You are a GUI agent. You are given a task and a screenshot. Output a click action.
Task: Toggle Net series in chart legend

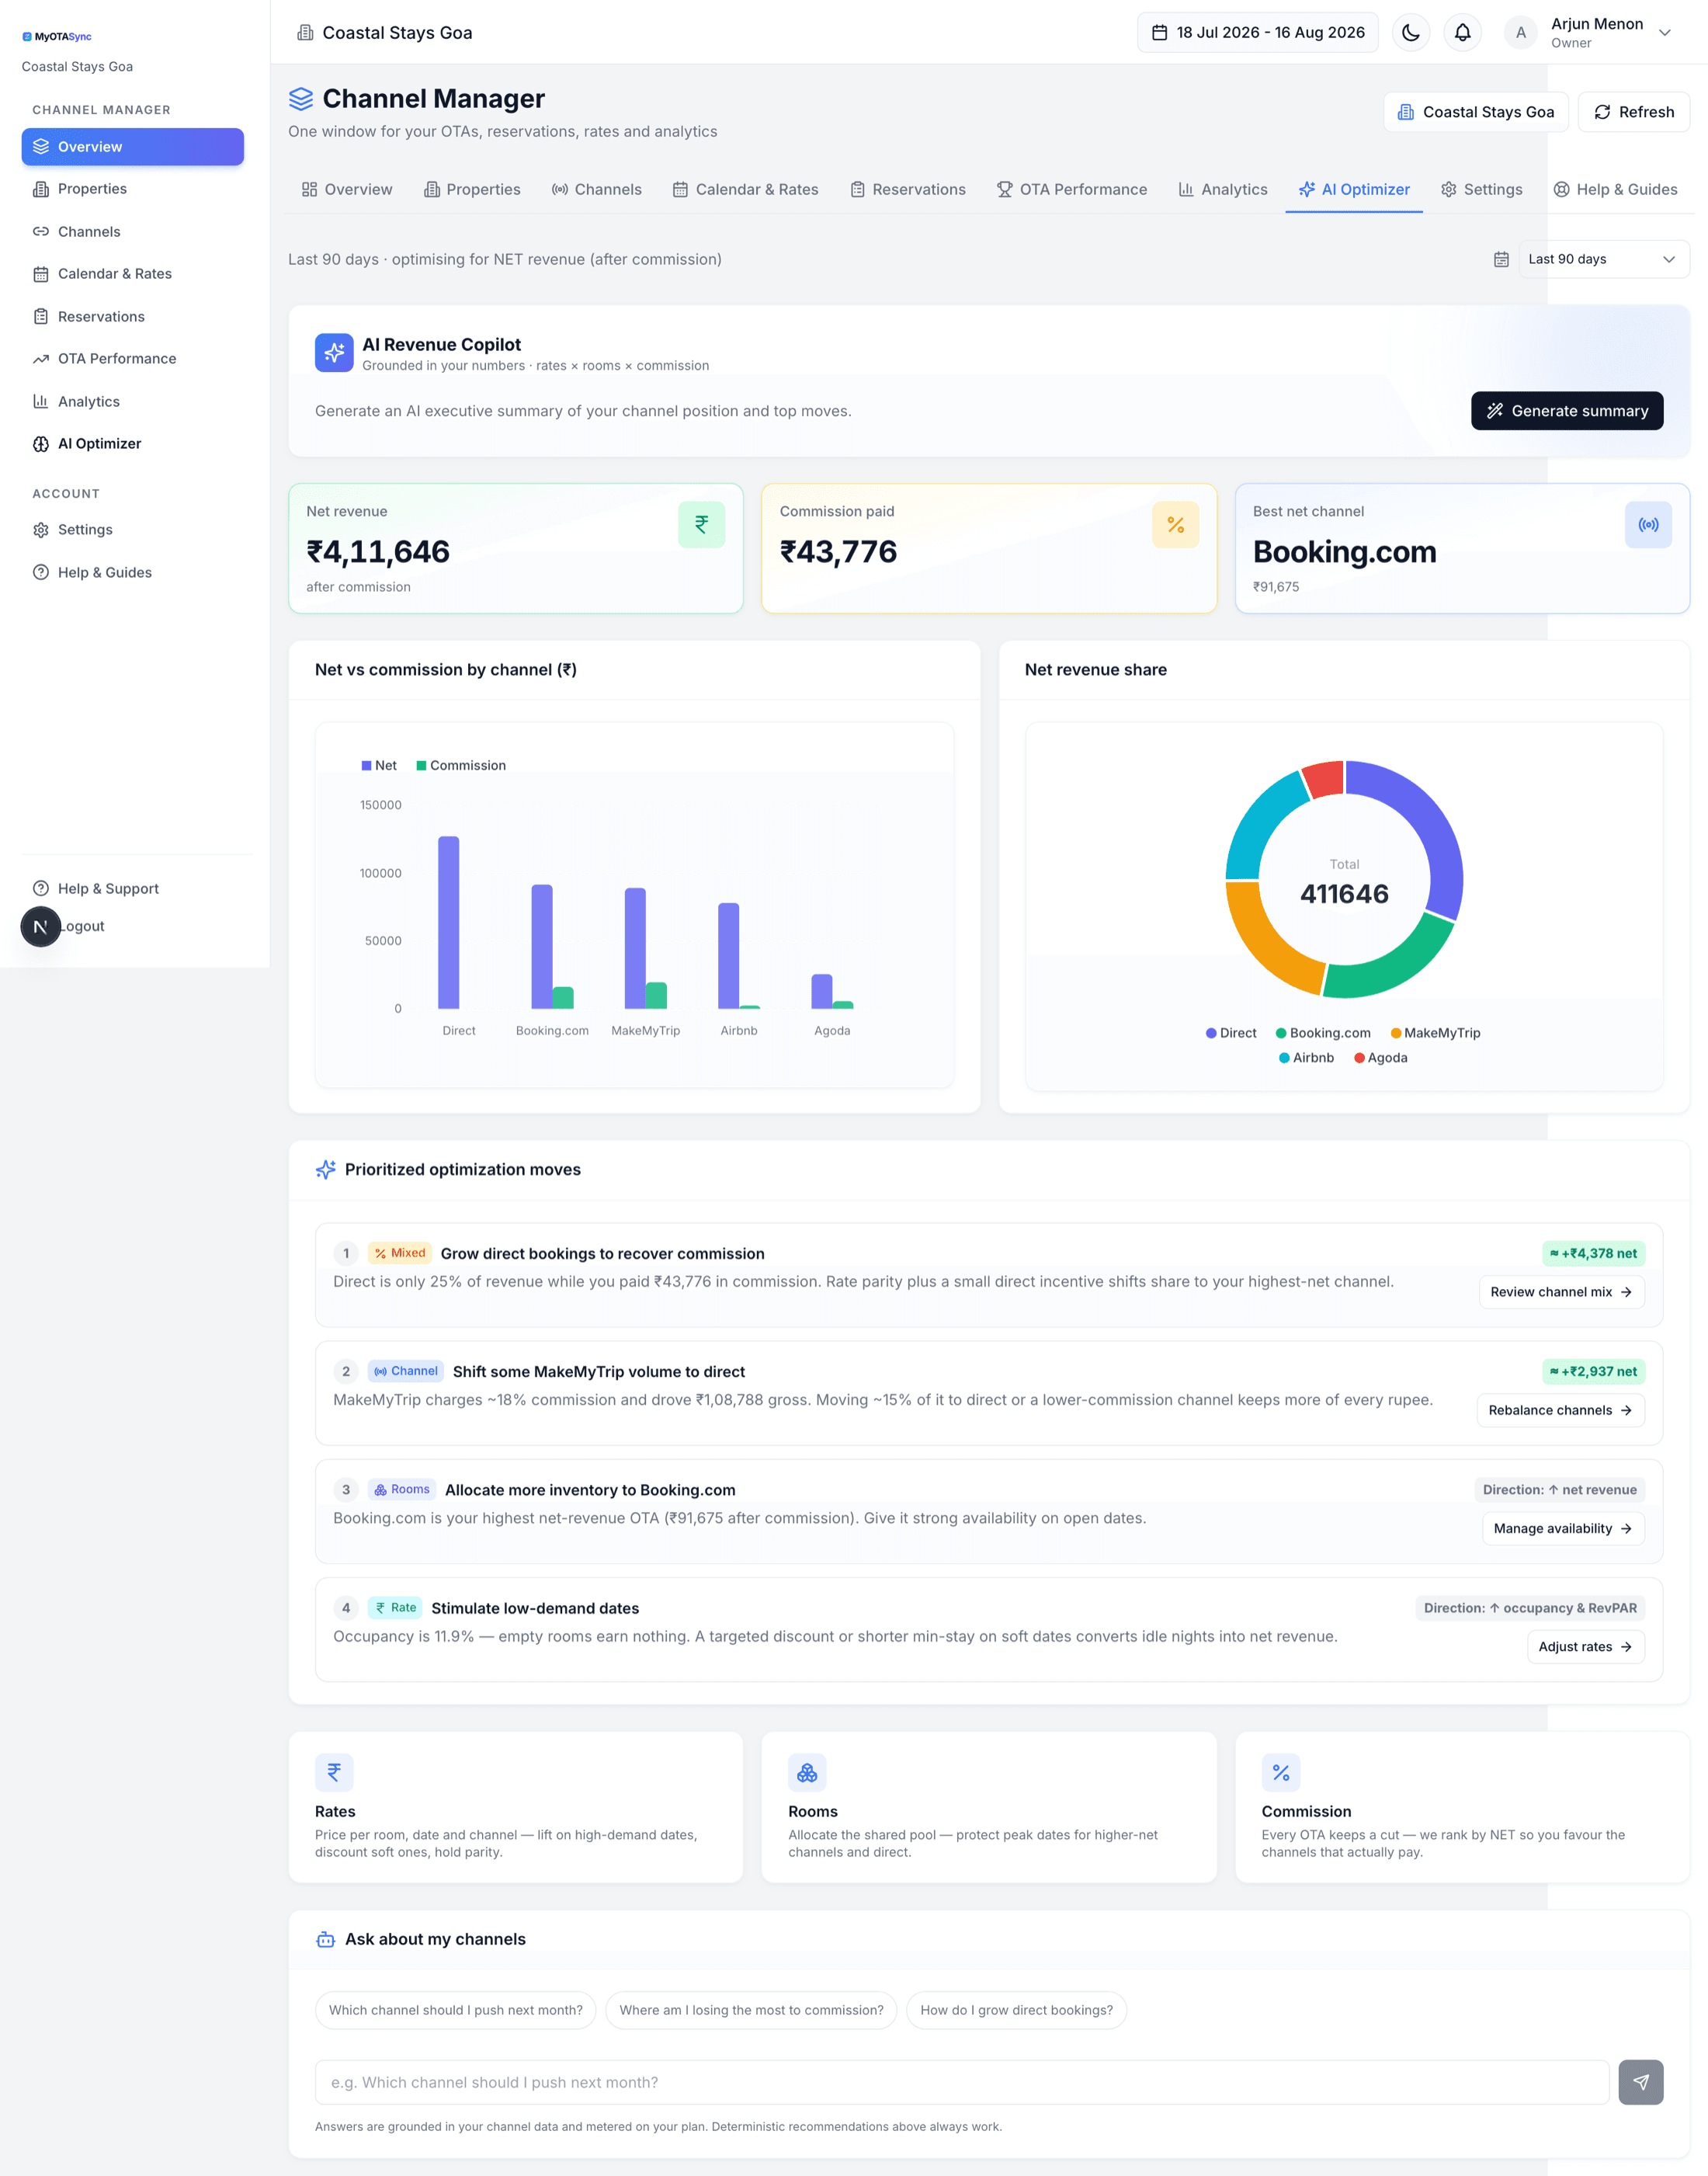coord(379,765)
